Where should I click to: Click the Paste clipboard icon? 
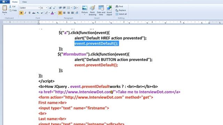[x=5, y=8]
